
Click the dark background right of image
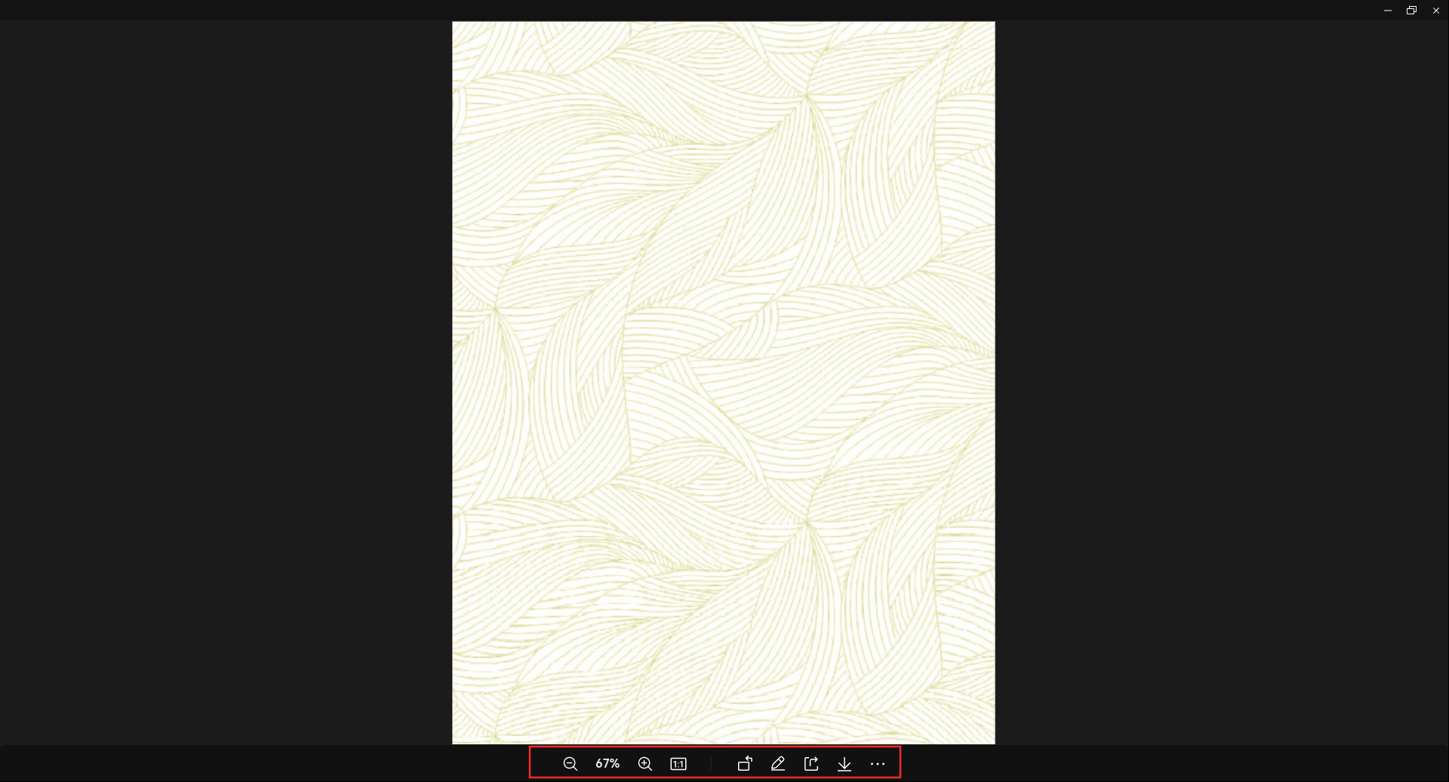(1222, 382)
